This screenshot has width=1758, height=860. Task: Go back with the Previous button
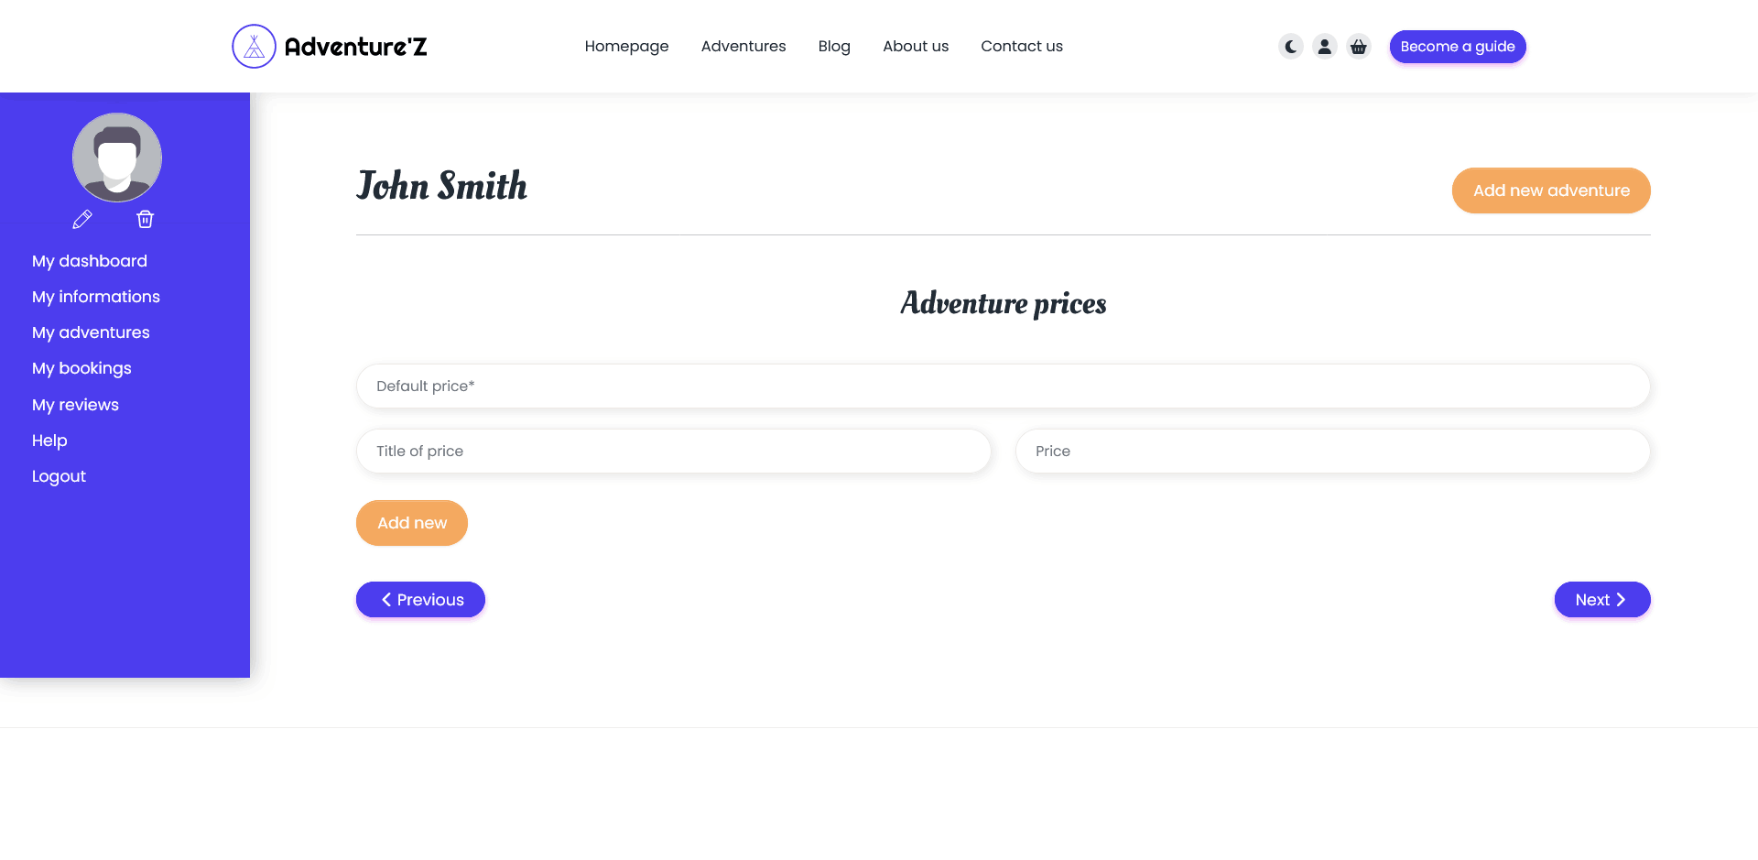point(420,599)
